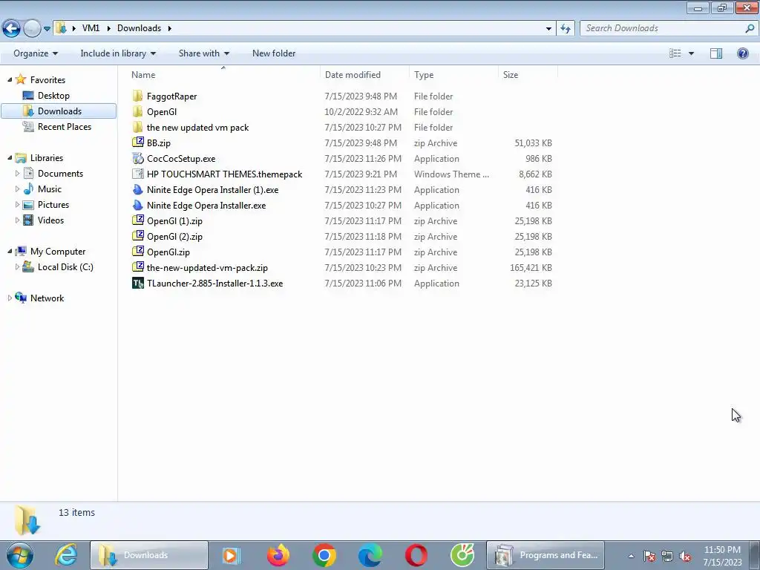Select the OpenGl (2).zip file name
This screenshot has height=570, width=760.
click(x=174, y=237)
